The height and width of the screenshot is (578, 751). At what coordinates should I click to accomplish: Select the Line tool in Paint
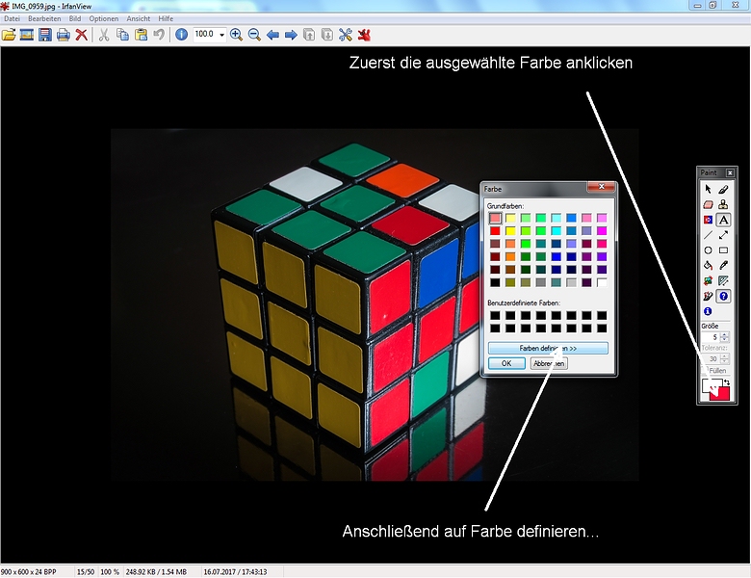pyautogui.click(x=708, y=235)
